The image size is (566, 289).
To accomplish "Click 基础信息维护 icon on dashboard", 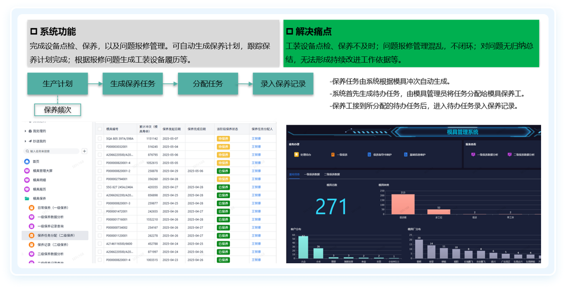I will (406, 154).
